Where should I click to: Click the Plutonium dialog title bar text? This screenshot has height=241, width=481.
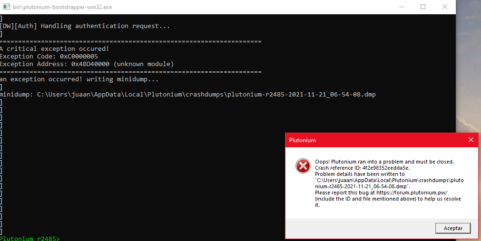(x=302, y=140)
